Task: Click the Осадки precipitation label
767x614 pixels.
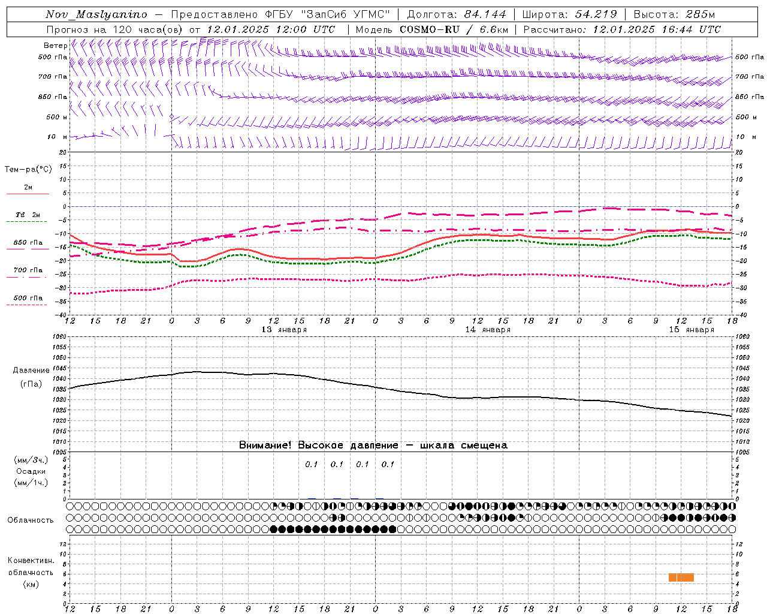Action: tap(31, 471)
